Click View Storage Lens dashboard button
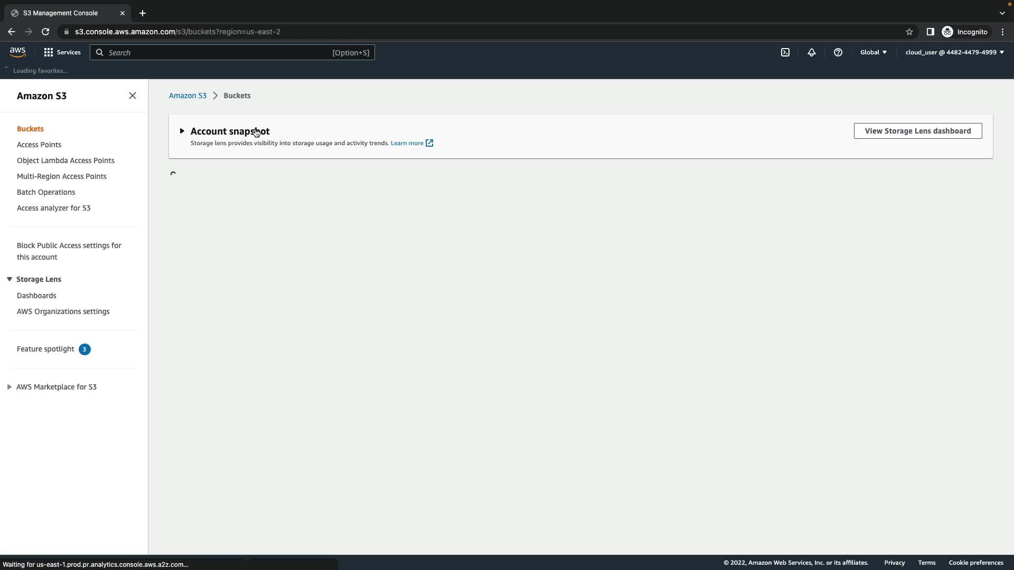1014x570 pixels. (917, 131)
